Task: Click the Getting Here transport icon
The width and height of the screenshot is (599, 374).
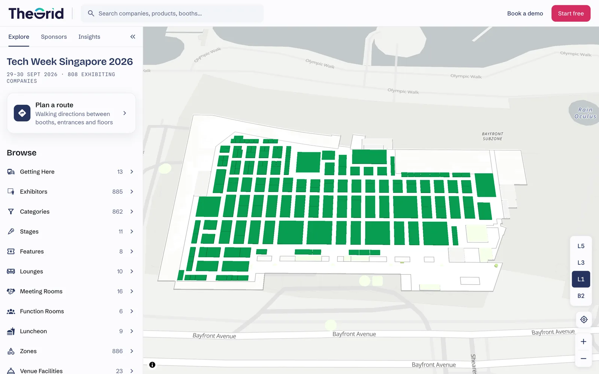Action: click(x=11, y=172)
